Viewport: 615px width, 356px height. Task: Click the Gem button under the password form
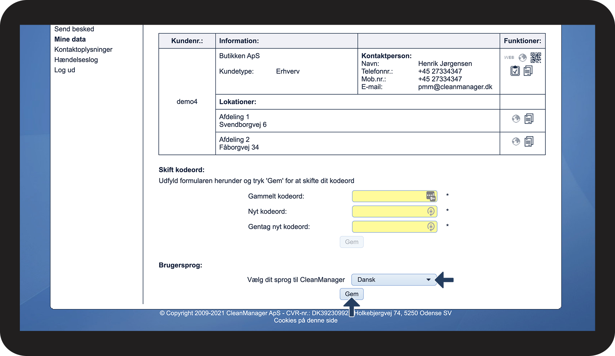(x=352, y=242)
